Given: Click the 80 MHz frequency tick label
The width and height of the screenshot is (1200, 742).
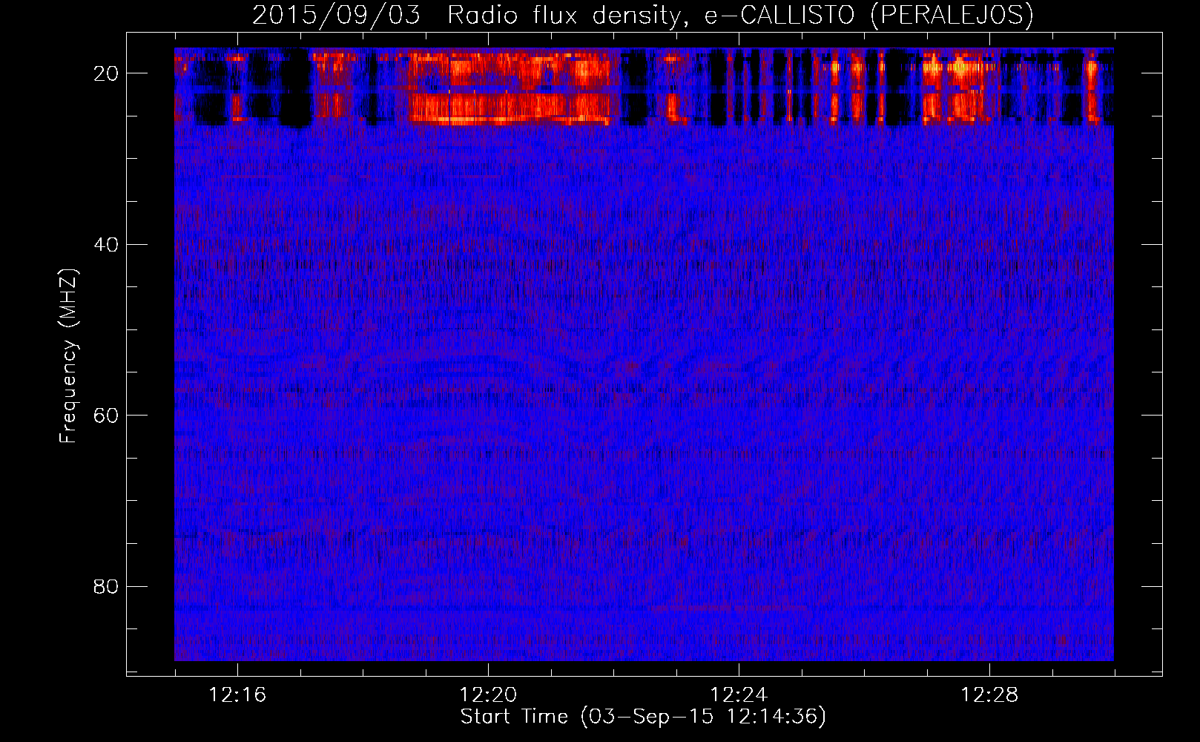Looking at the screenshot, I should 106,586.
